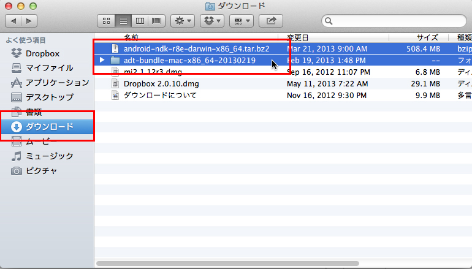Viewport: 472px width, 269px height.
Task: Open the gear action menu
Action: (183, 21)
